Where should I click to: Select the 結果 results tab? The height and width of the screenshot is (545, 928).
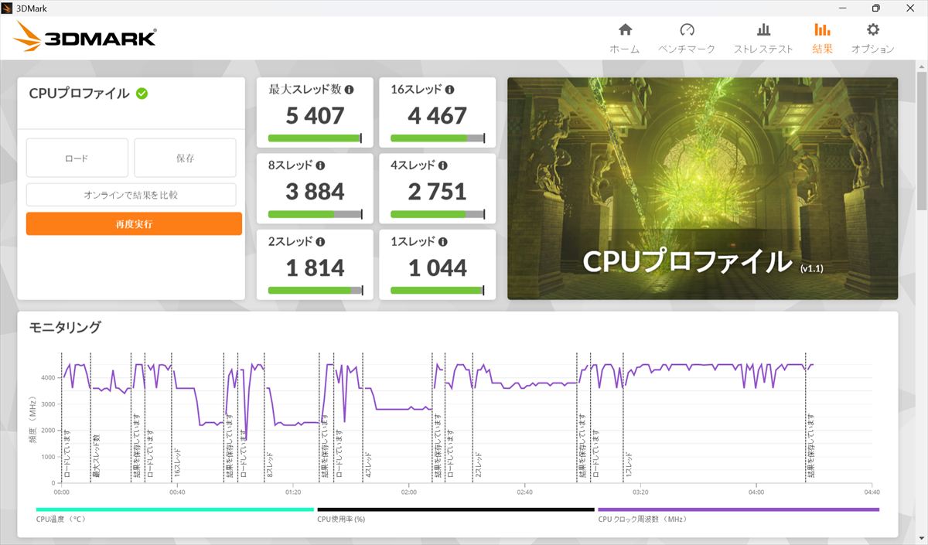click(822, 39)
